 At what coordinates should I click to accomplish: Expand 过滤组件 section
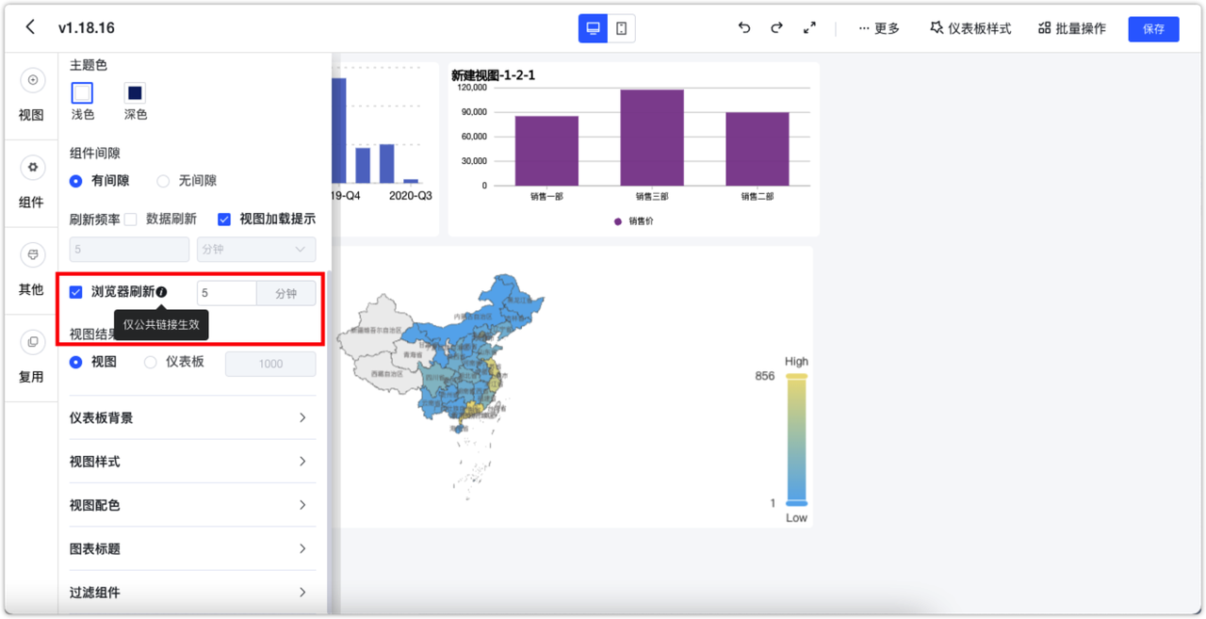pos(193,593)
